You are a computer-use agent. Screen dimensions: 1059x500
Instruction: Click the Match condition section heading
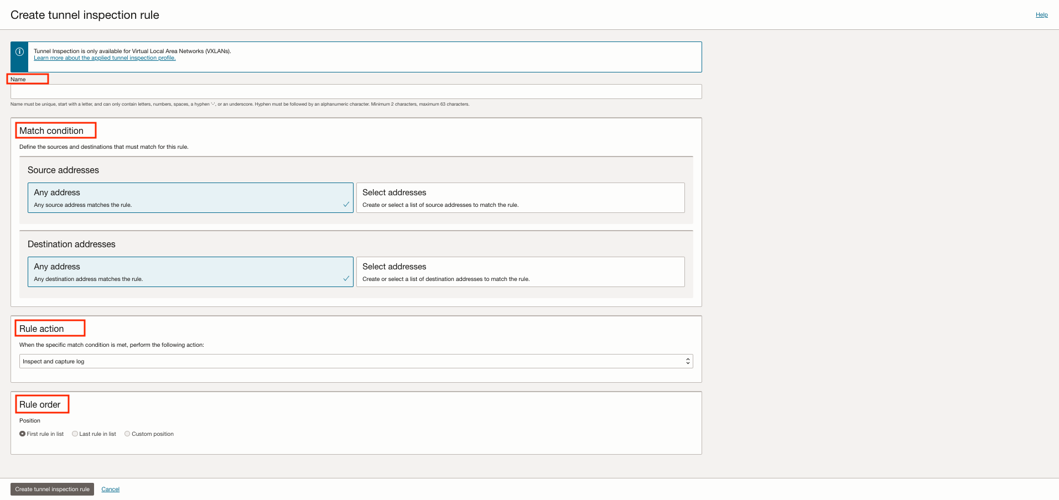[x=53, y=130]
